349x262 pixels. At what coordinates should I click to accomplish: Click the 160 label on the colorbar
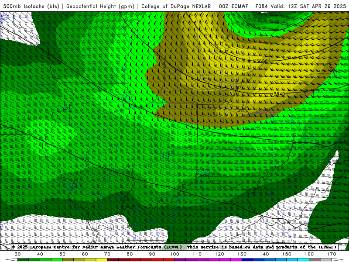309,254
